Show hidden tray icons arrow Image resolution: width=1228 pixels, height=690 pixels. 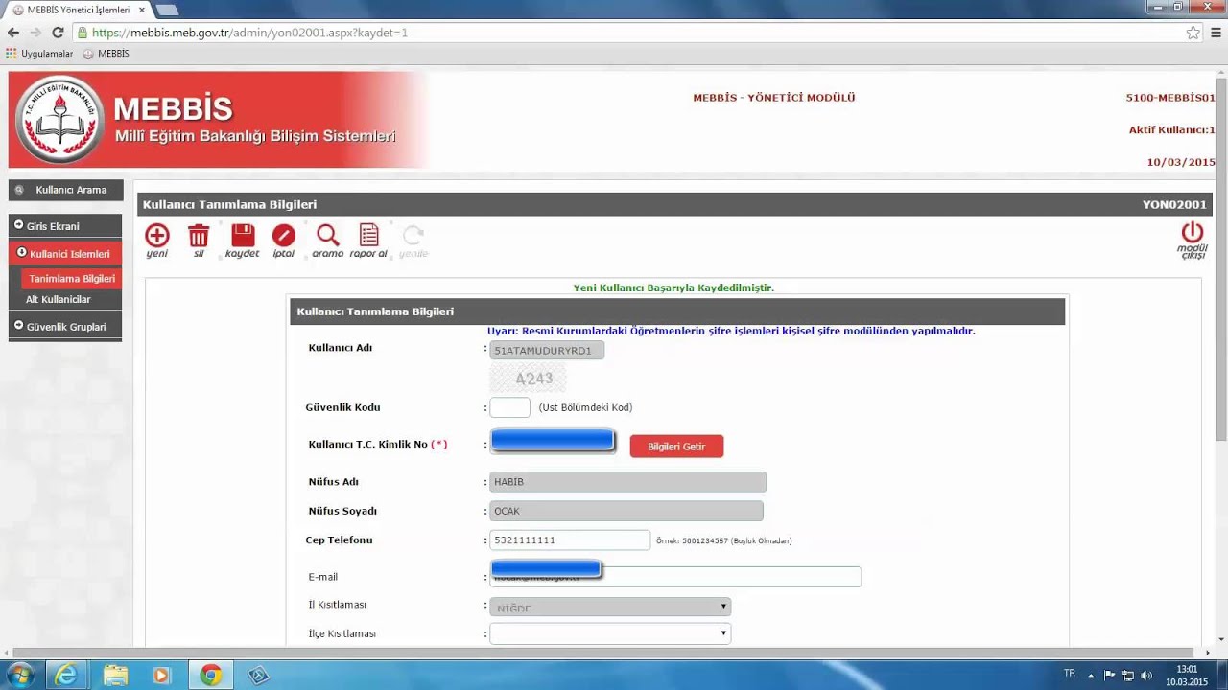1091,675
